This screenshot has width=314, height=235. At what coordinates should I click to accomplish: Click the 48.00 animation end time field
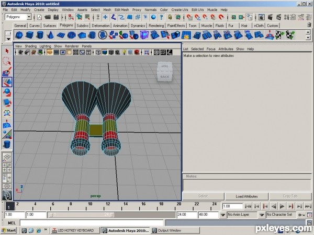208,215
